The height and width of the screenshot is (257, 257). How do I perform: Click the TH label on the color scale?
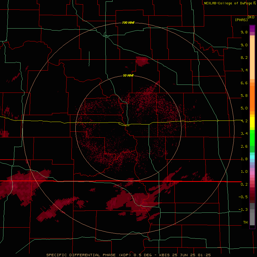[245, 222]
